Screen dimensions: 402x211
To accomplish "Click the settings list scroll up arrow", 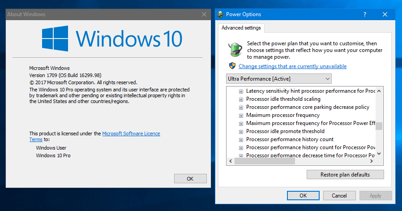I will click(x=379, y=91).
